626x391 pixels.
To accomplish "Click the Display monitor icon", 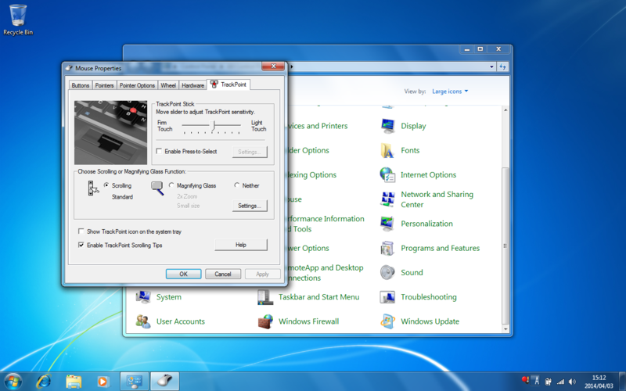I will tap(387, 126).
